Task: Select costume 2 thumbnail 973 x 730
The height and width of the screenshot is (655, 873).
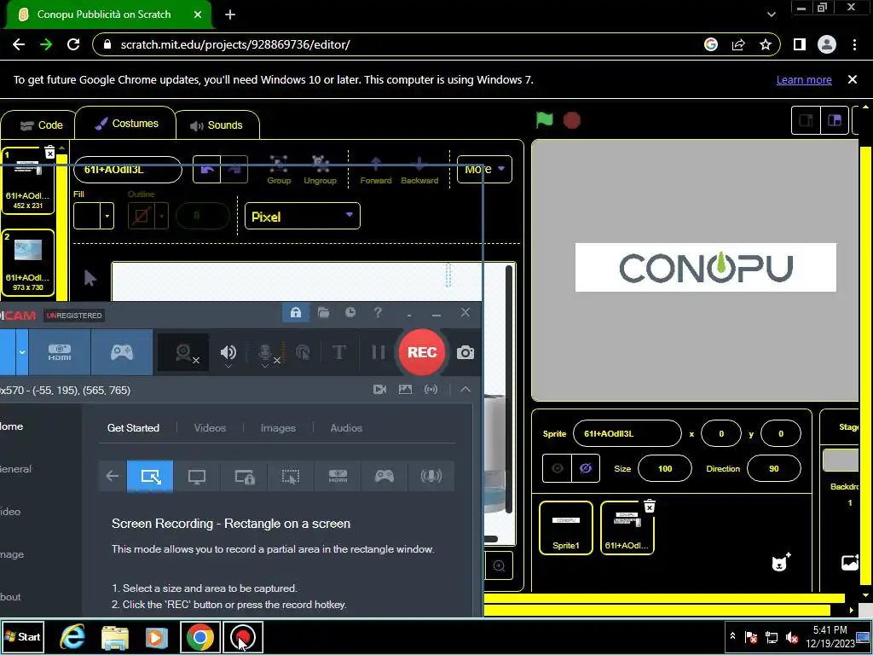Action: pos(28,263)
